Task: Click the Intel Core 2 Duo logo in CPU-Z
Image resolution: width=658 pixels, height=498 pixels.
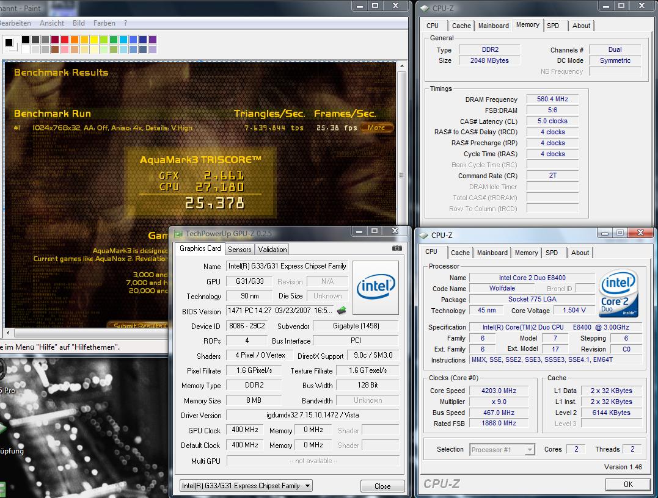Action: (618, 293)
